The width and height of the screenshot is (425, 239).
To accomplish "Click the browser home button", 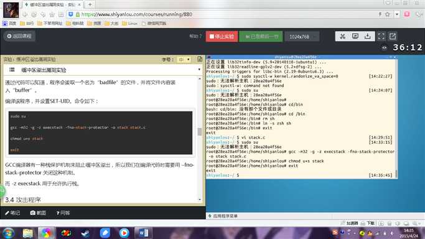I will point(52,14).
